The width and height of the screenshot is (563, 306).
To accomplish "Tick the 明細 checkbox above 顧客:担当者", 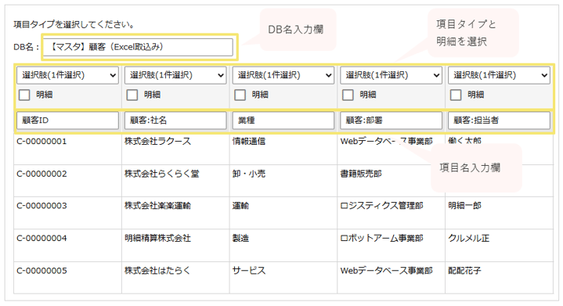I will click(456, 95).
